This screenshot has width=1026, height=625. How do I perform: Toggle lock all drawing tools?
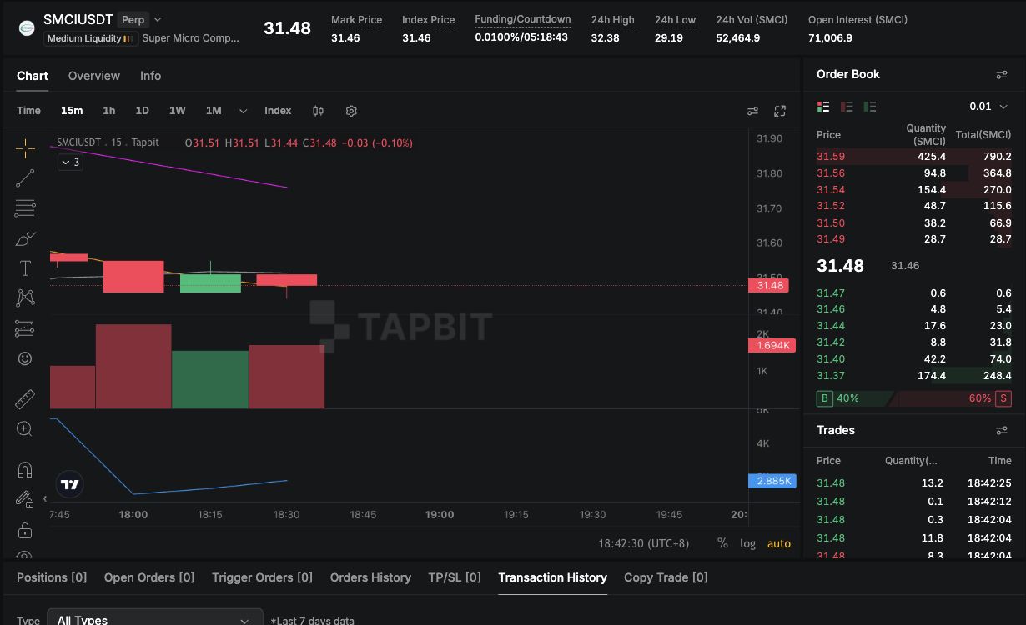(x=25, y=530)
